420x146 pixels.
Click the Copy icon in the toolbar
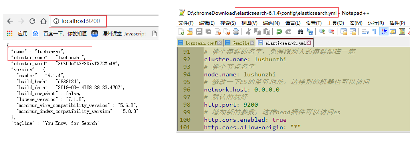point(258,32)
